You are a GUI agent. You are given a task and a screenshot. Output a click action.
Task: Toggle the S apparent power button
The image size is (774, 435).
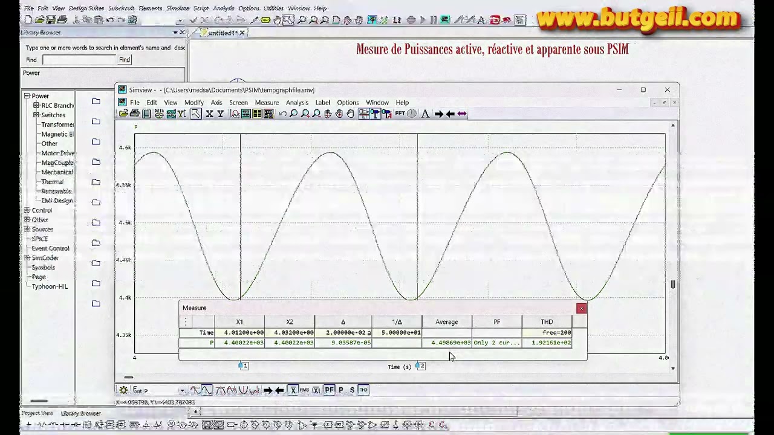point(352,390)
